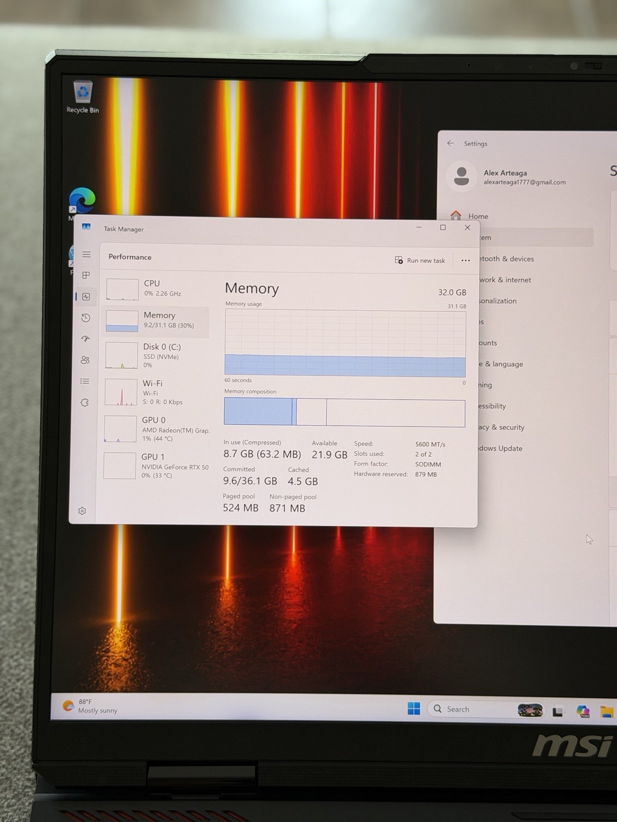
Task: Open App history page icon
Action: point(86,318)
